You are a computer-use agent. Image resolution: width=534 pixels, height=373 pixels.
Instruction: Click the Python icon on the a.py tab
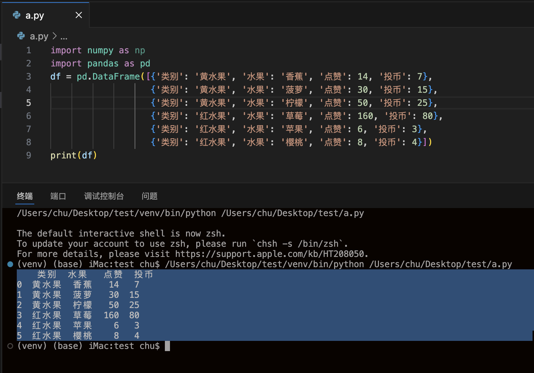point(17,15)
